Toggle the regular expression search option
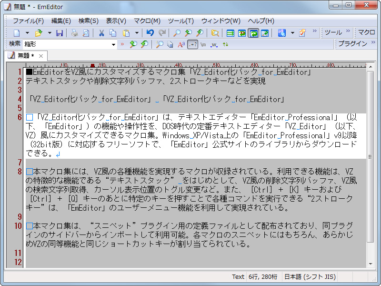The height and width of the screenshot is (286, 381). tap(192, 44)
